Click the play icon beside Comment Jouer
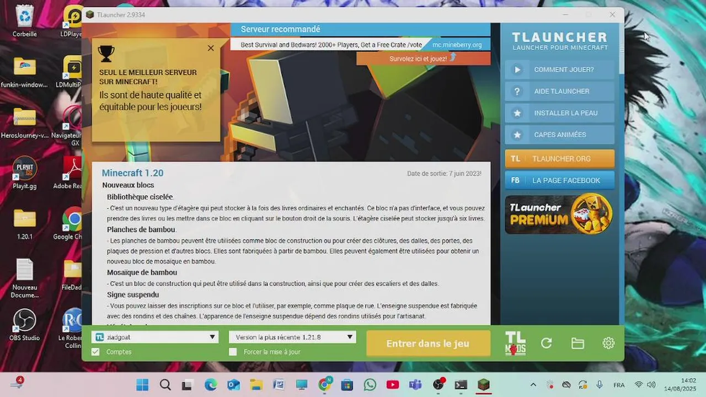706x397 pixels. point(517,69)
